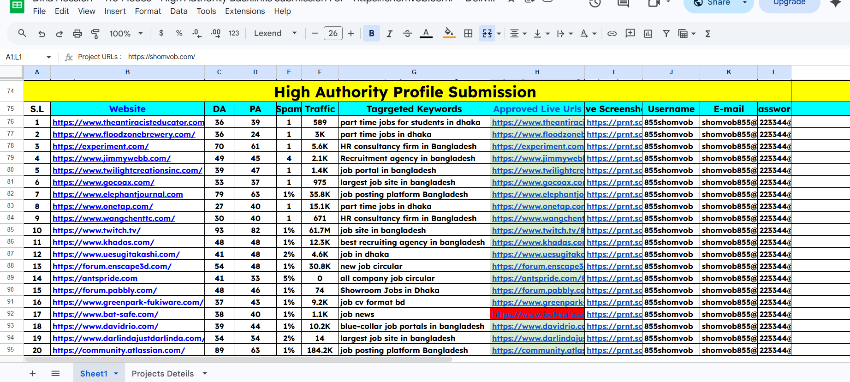Toggle bold formatting
This screenshot has width=850, height=382.
click(x=372, y=33)
